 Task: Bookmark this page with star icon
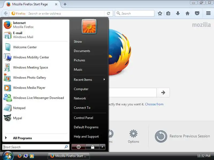coord(160,13)
